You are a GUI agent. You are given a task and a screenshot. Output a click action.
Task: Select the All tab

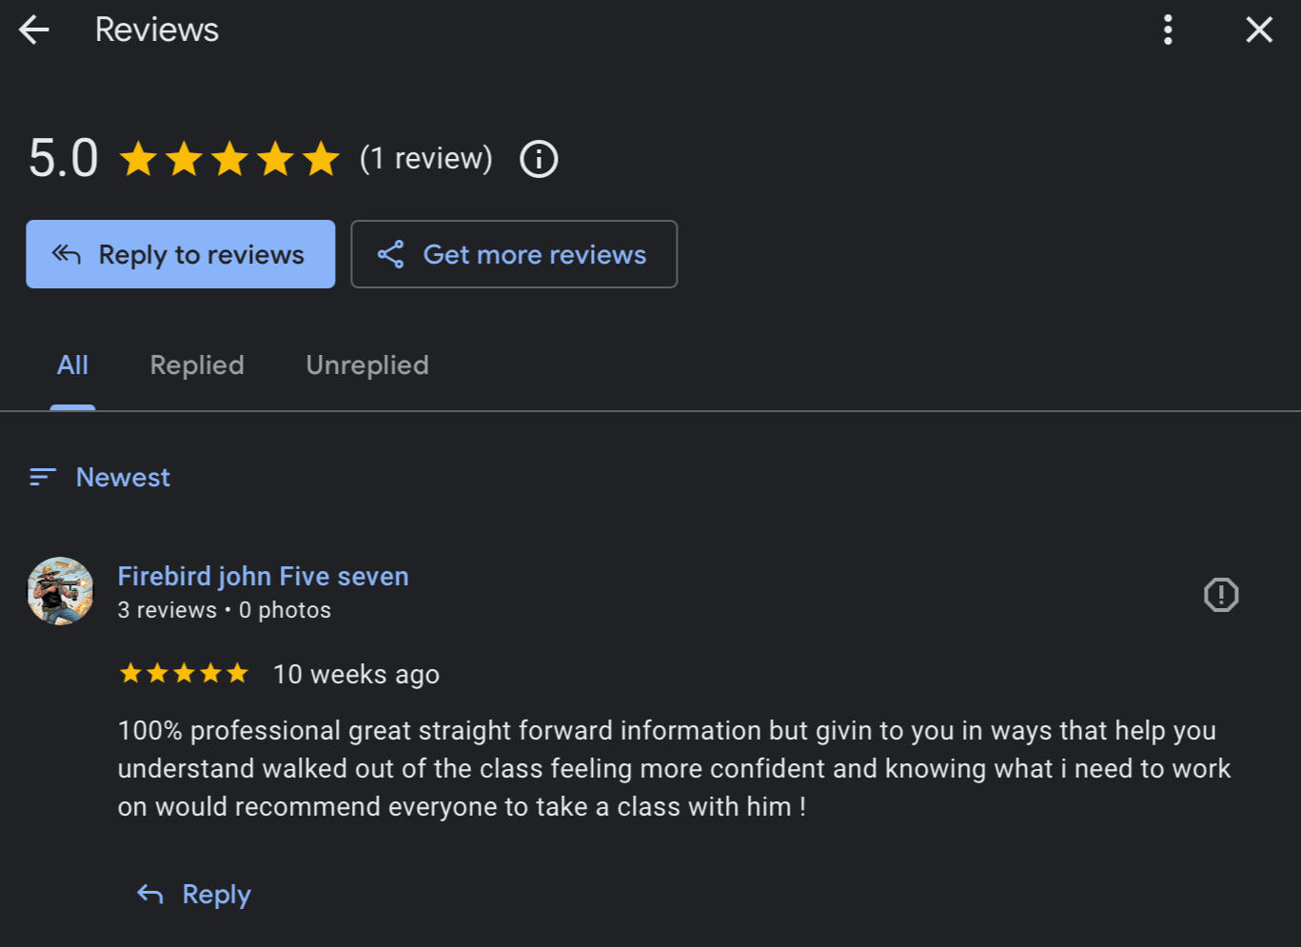[x=72, y=365]
